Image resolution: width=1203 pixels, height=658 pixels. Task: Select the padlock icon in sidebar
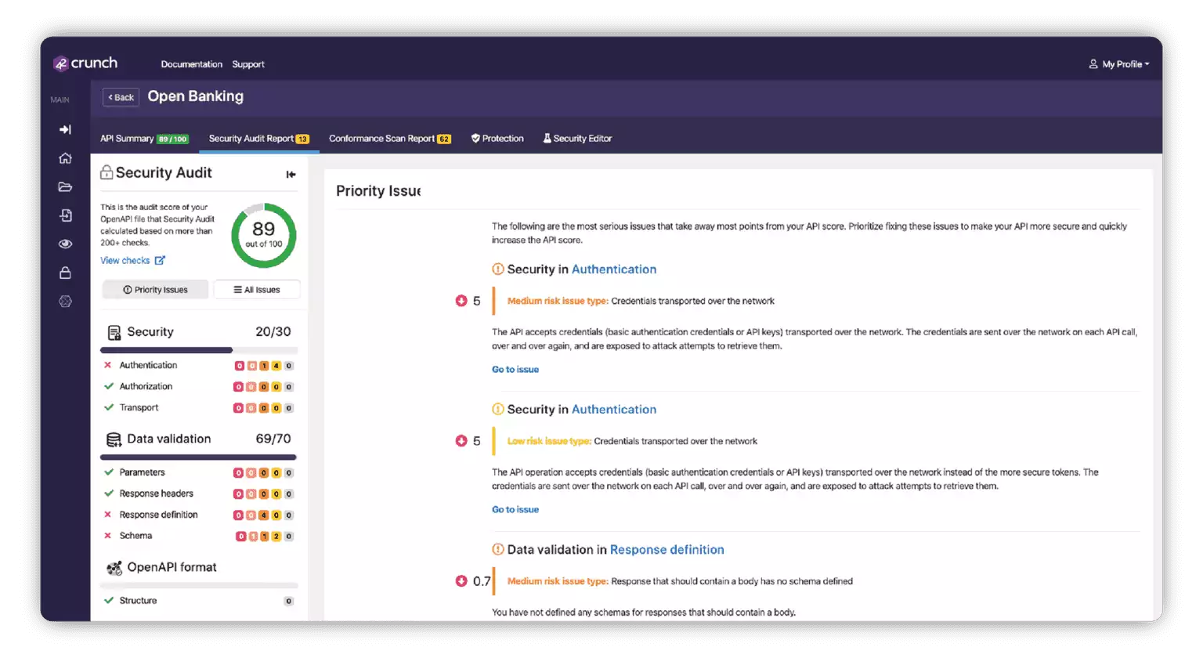pos(65,273)
